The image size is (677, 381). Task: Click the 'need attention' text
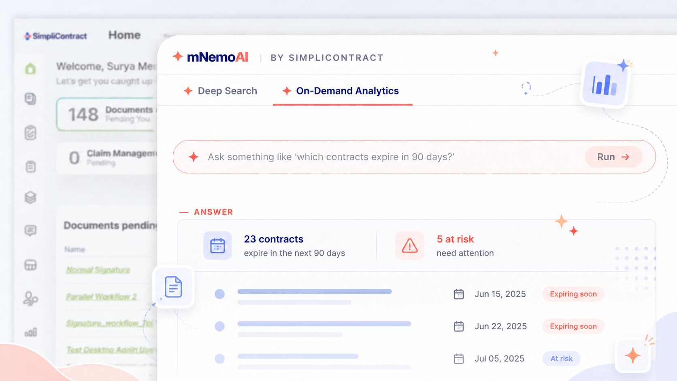[465, 253]
